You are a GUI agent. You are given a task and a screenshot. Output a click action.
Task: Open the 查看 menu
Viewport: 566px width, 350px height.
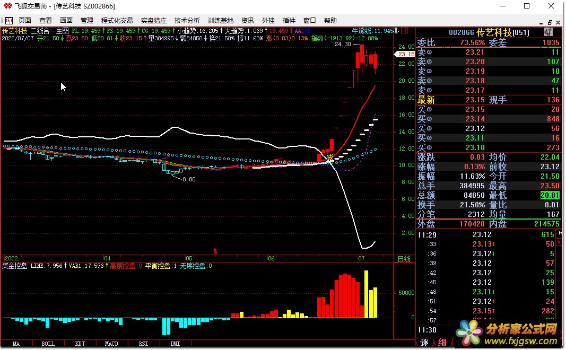click(46, 21)
